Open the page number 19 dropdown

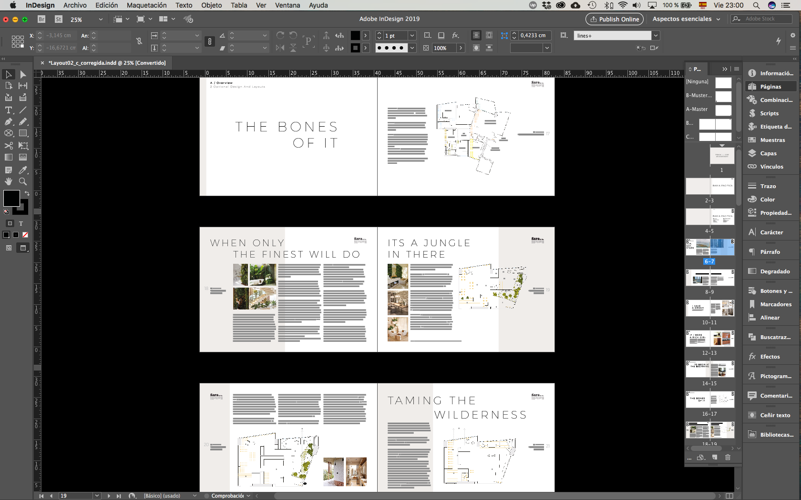pos(97,496)
